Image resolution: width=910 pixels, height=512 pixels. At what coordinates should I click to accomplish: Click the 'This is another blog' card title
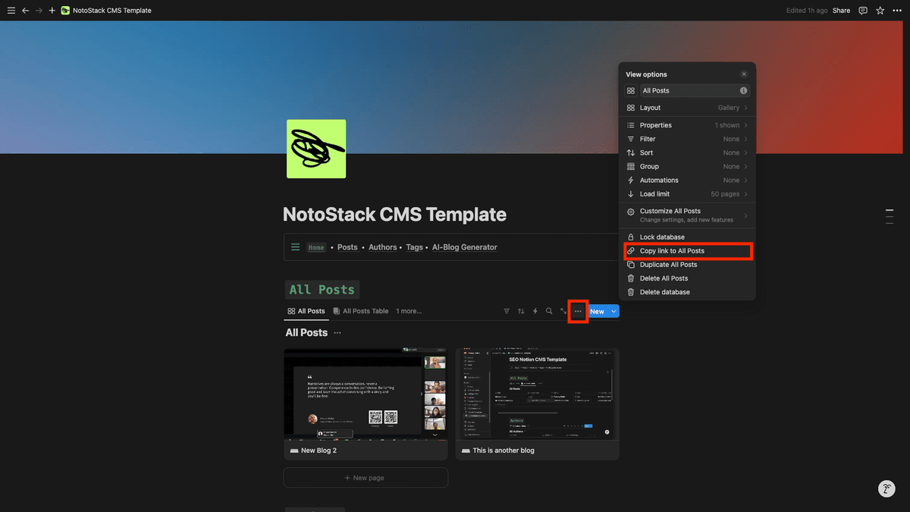[504, 451]
